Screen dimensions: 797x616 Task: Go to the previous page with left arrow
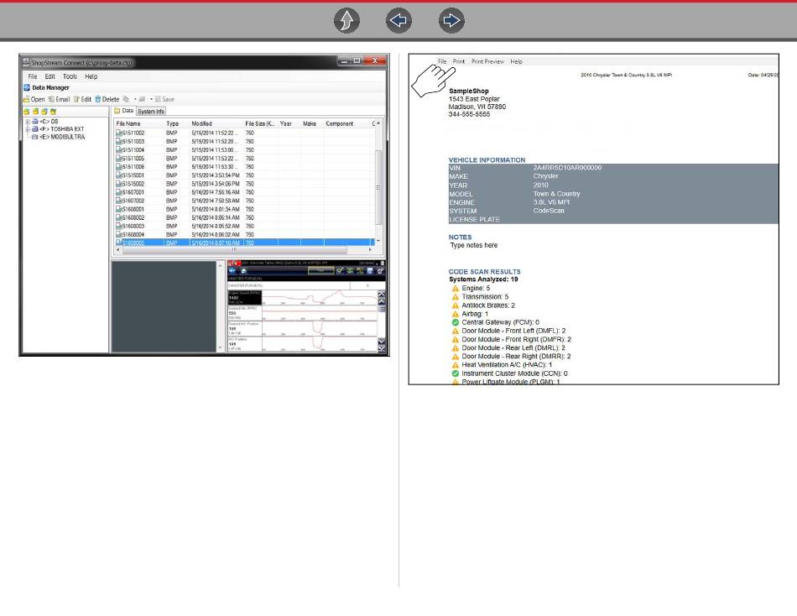[x=399, y=20]
